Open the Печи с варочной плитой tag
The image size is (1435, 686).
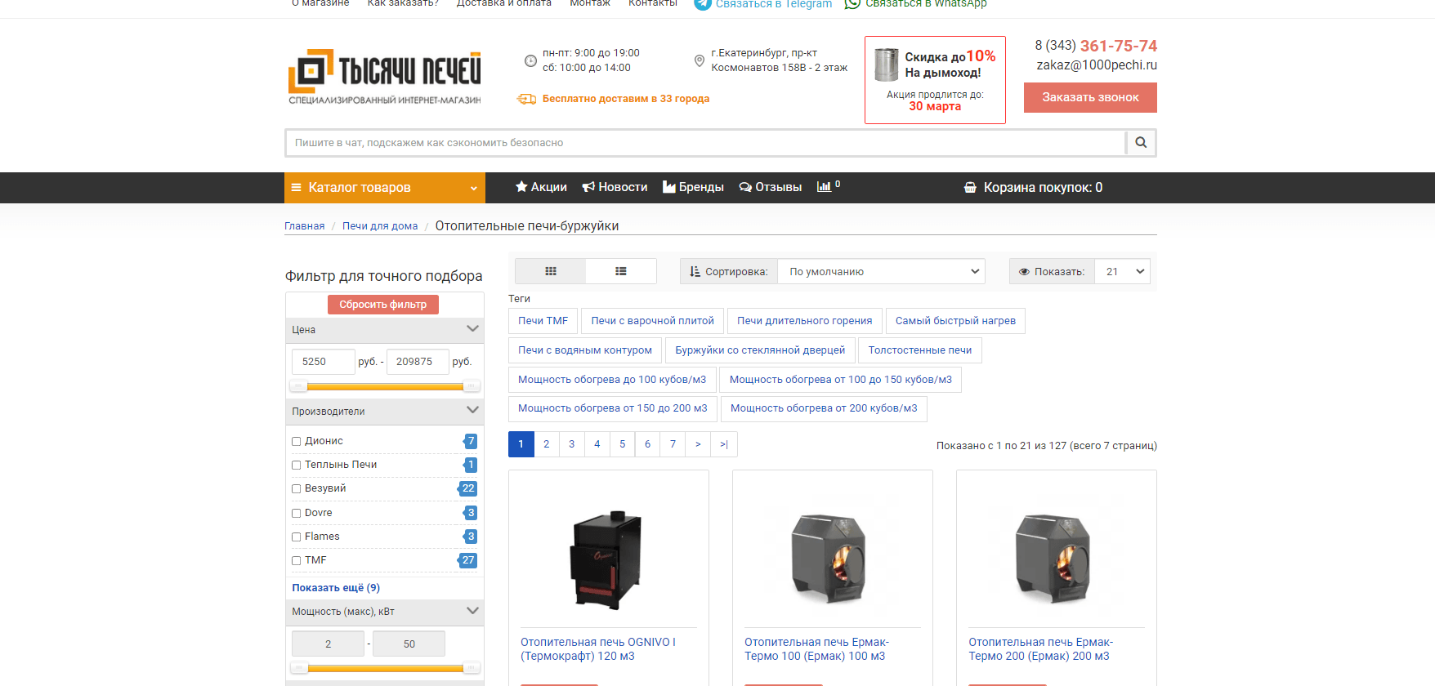[x=652, y=321]
